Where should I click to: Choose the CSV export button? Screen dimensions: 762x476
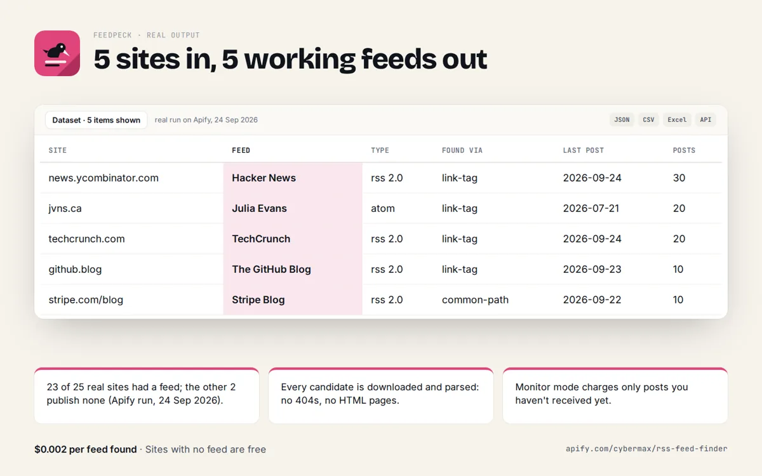[648, 120]
